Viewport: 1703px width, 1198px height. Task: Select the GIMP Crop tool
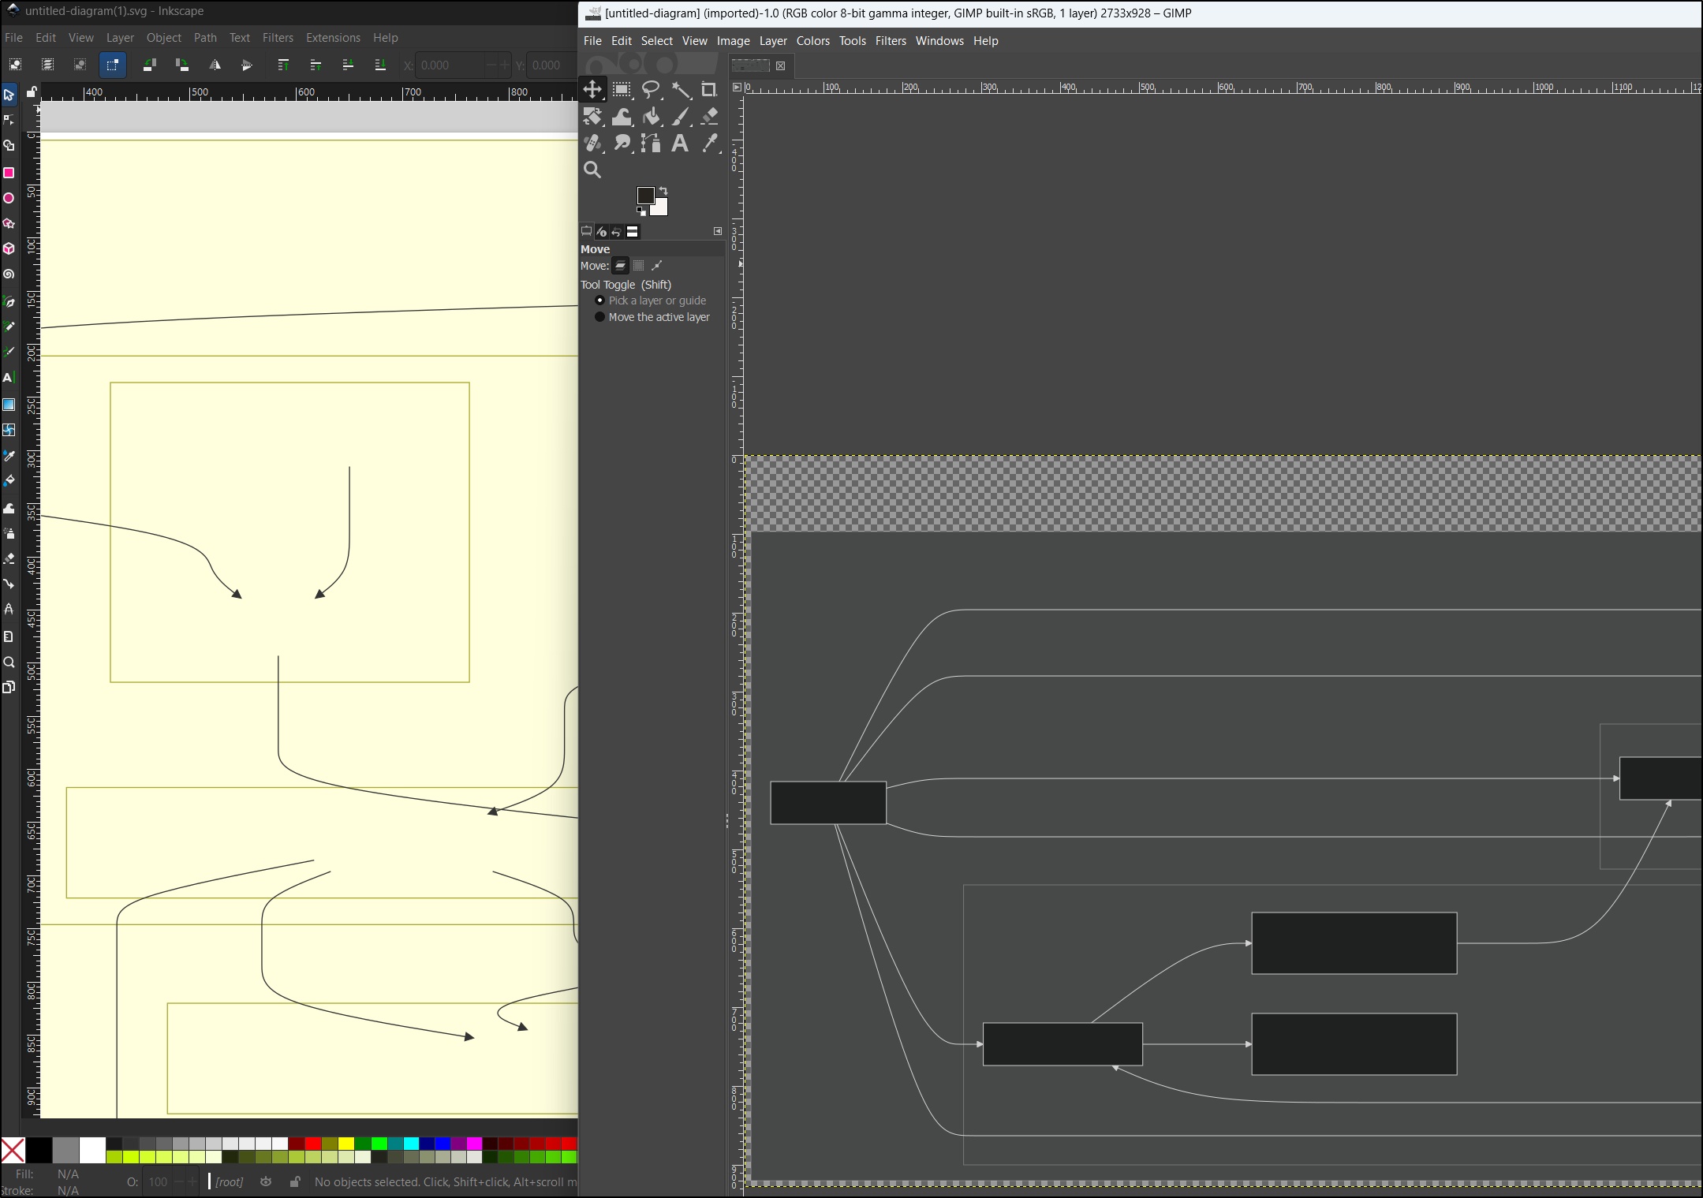(x=708, y=90)
